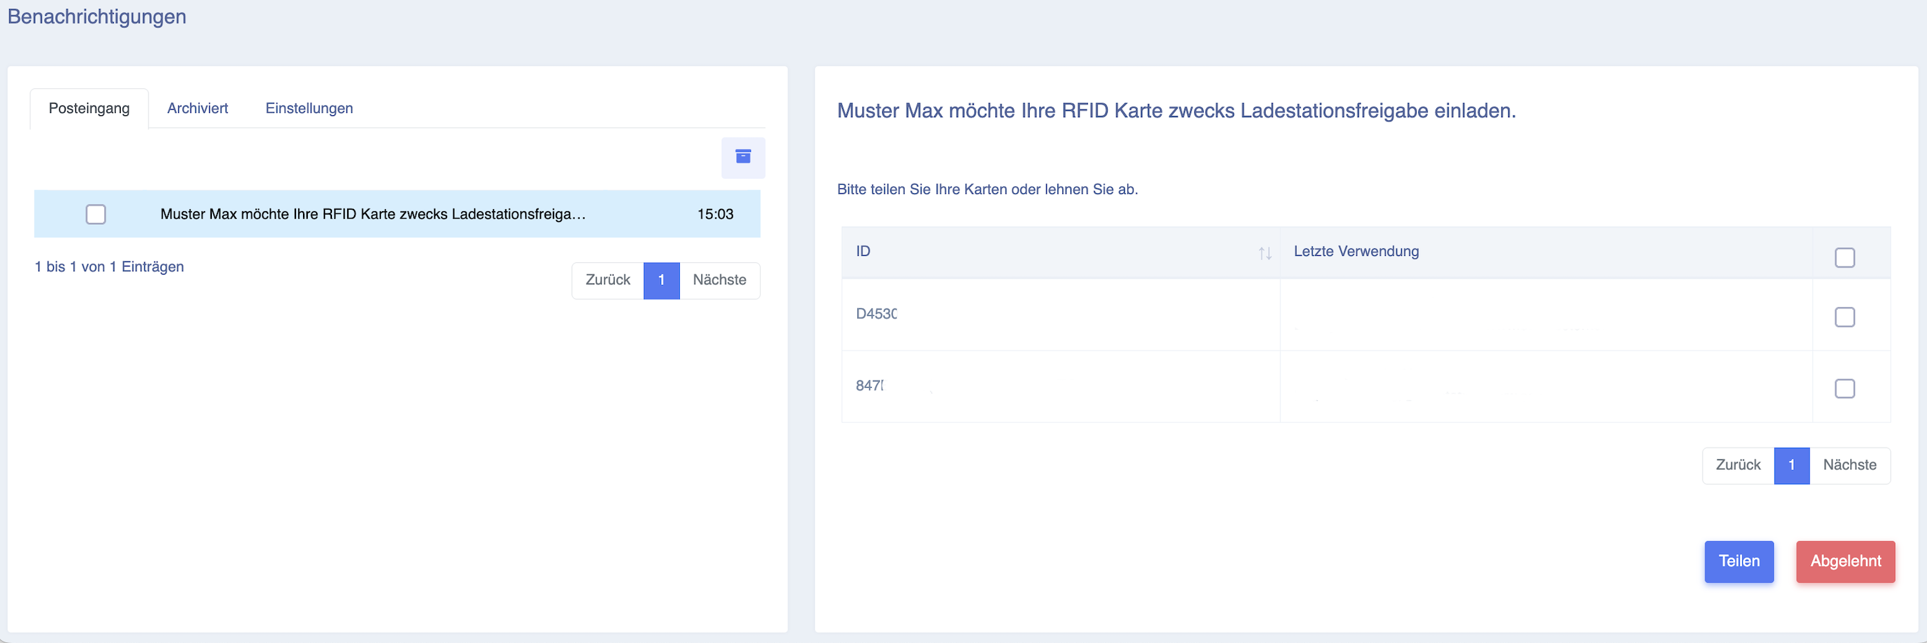Screen dimensions: 1927x643
Task: Select page 1 in card table pagination
Action: (x=1792, y=466)
